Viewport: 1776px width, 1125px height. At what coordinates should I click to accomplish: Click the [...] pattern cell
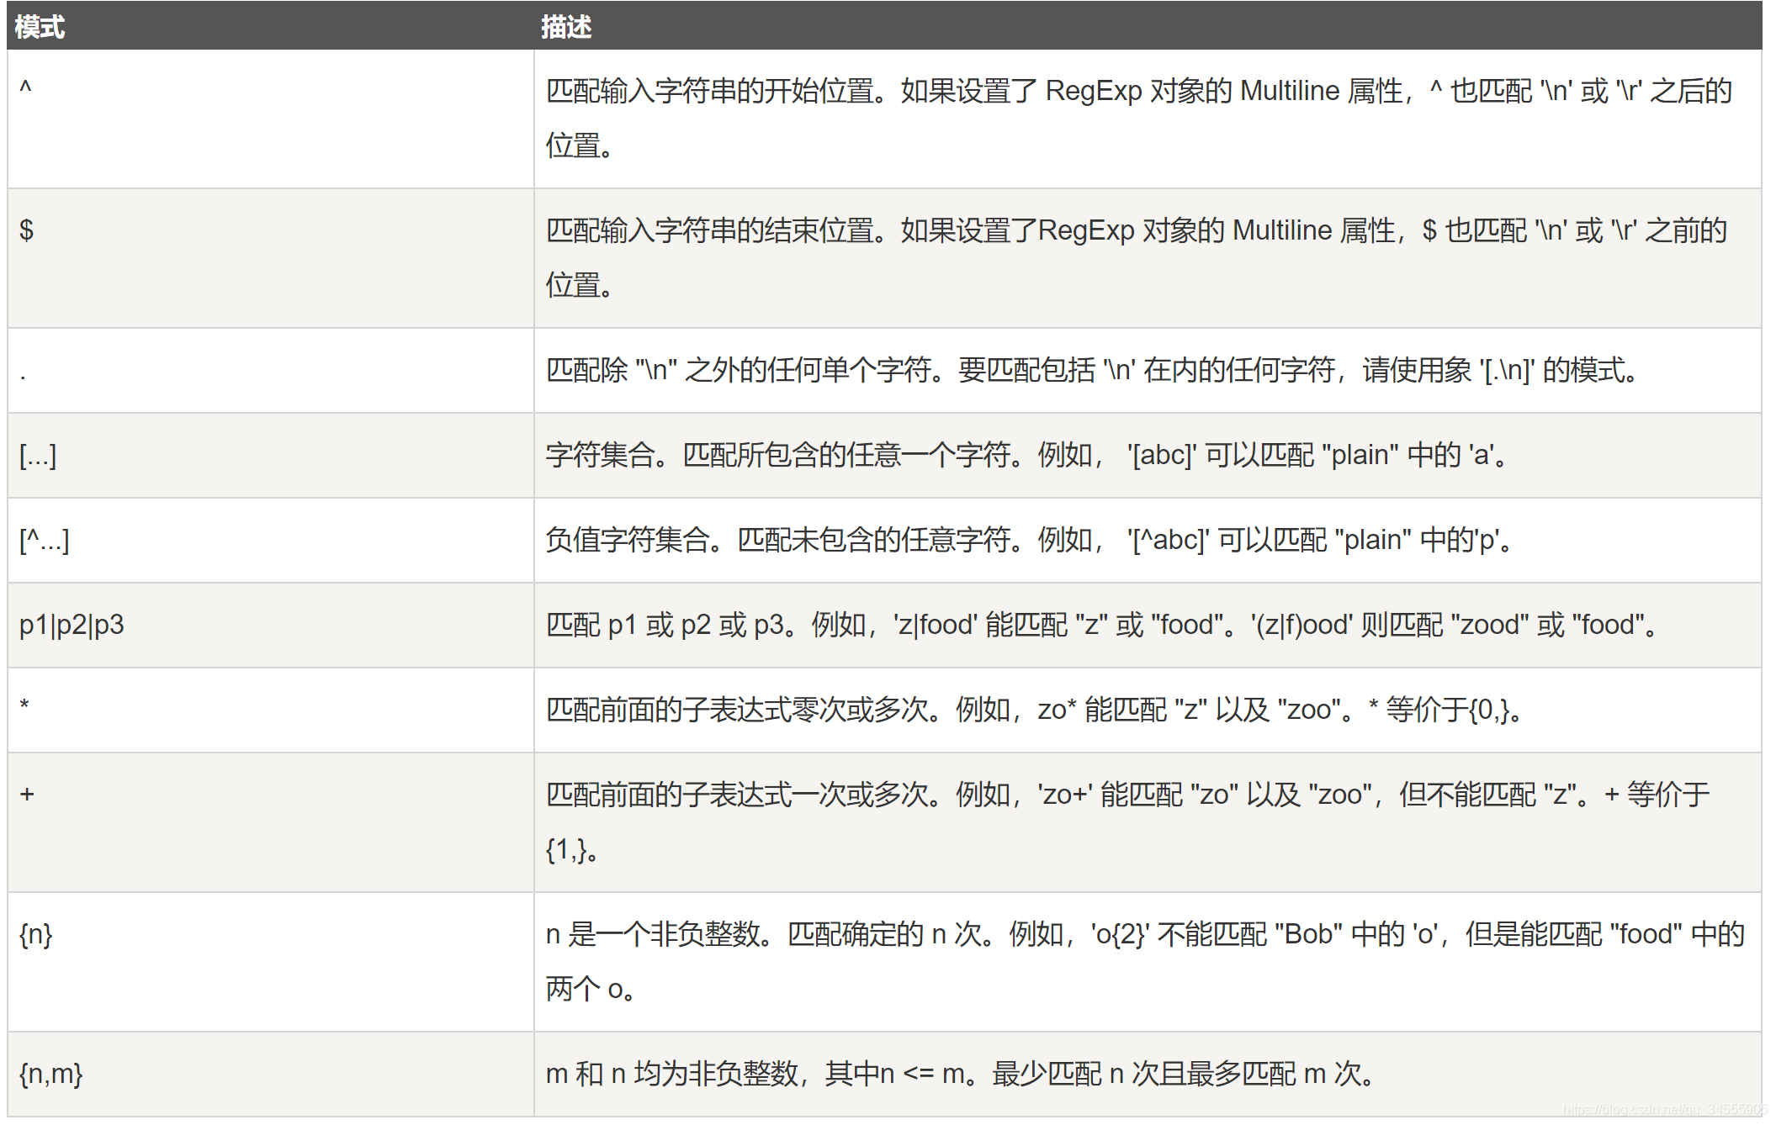tap(38, 455)
